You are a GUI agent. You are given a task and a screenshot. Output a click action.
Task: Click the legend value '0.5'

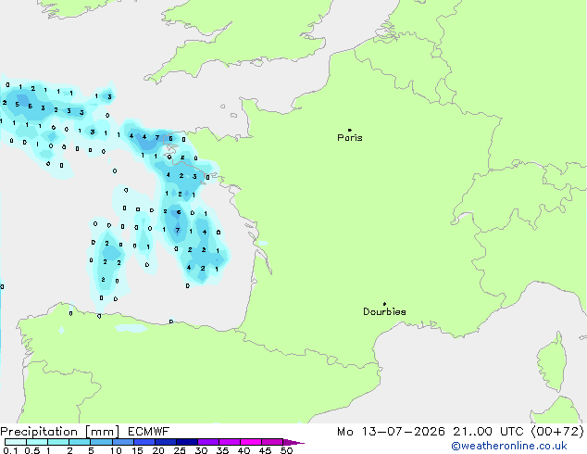pyautogui.click(x=31, y=450)
